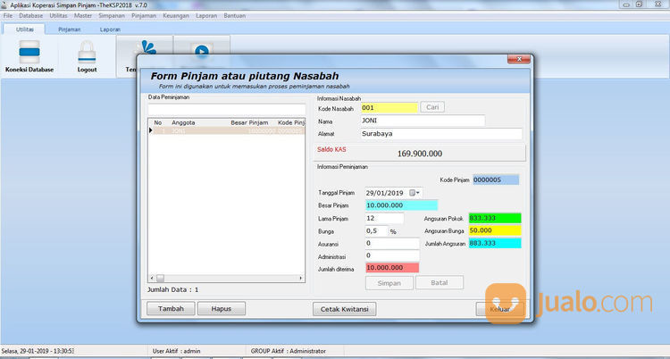Viewport: 670px width, 359px height.
Task: Open the Bantuan menu
Action: point(235,16)
